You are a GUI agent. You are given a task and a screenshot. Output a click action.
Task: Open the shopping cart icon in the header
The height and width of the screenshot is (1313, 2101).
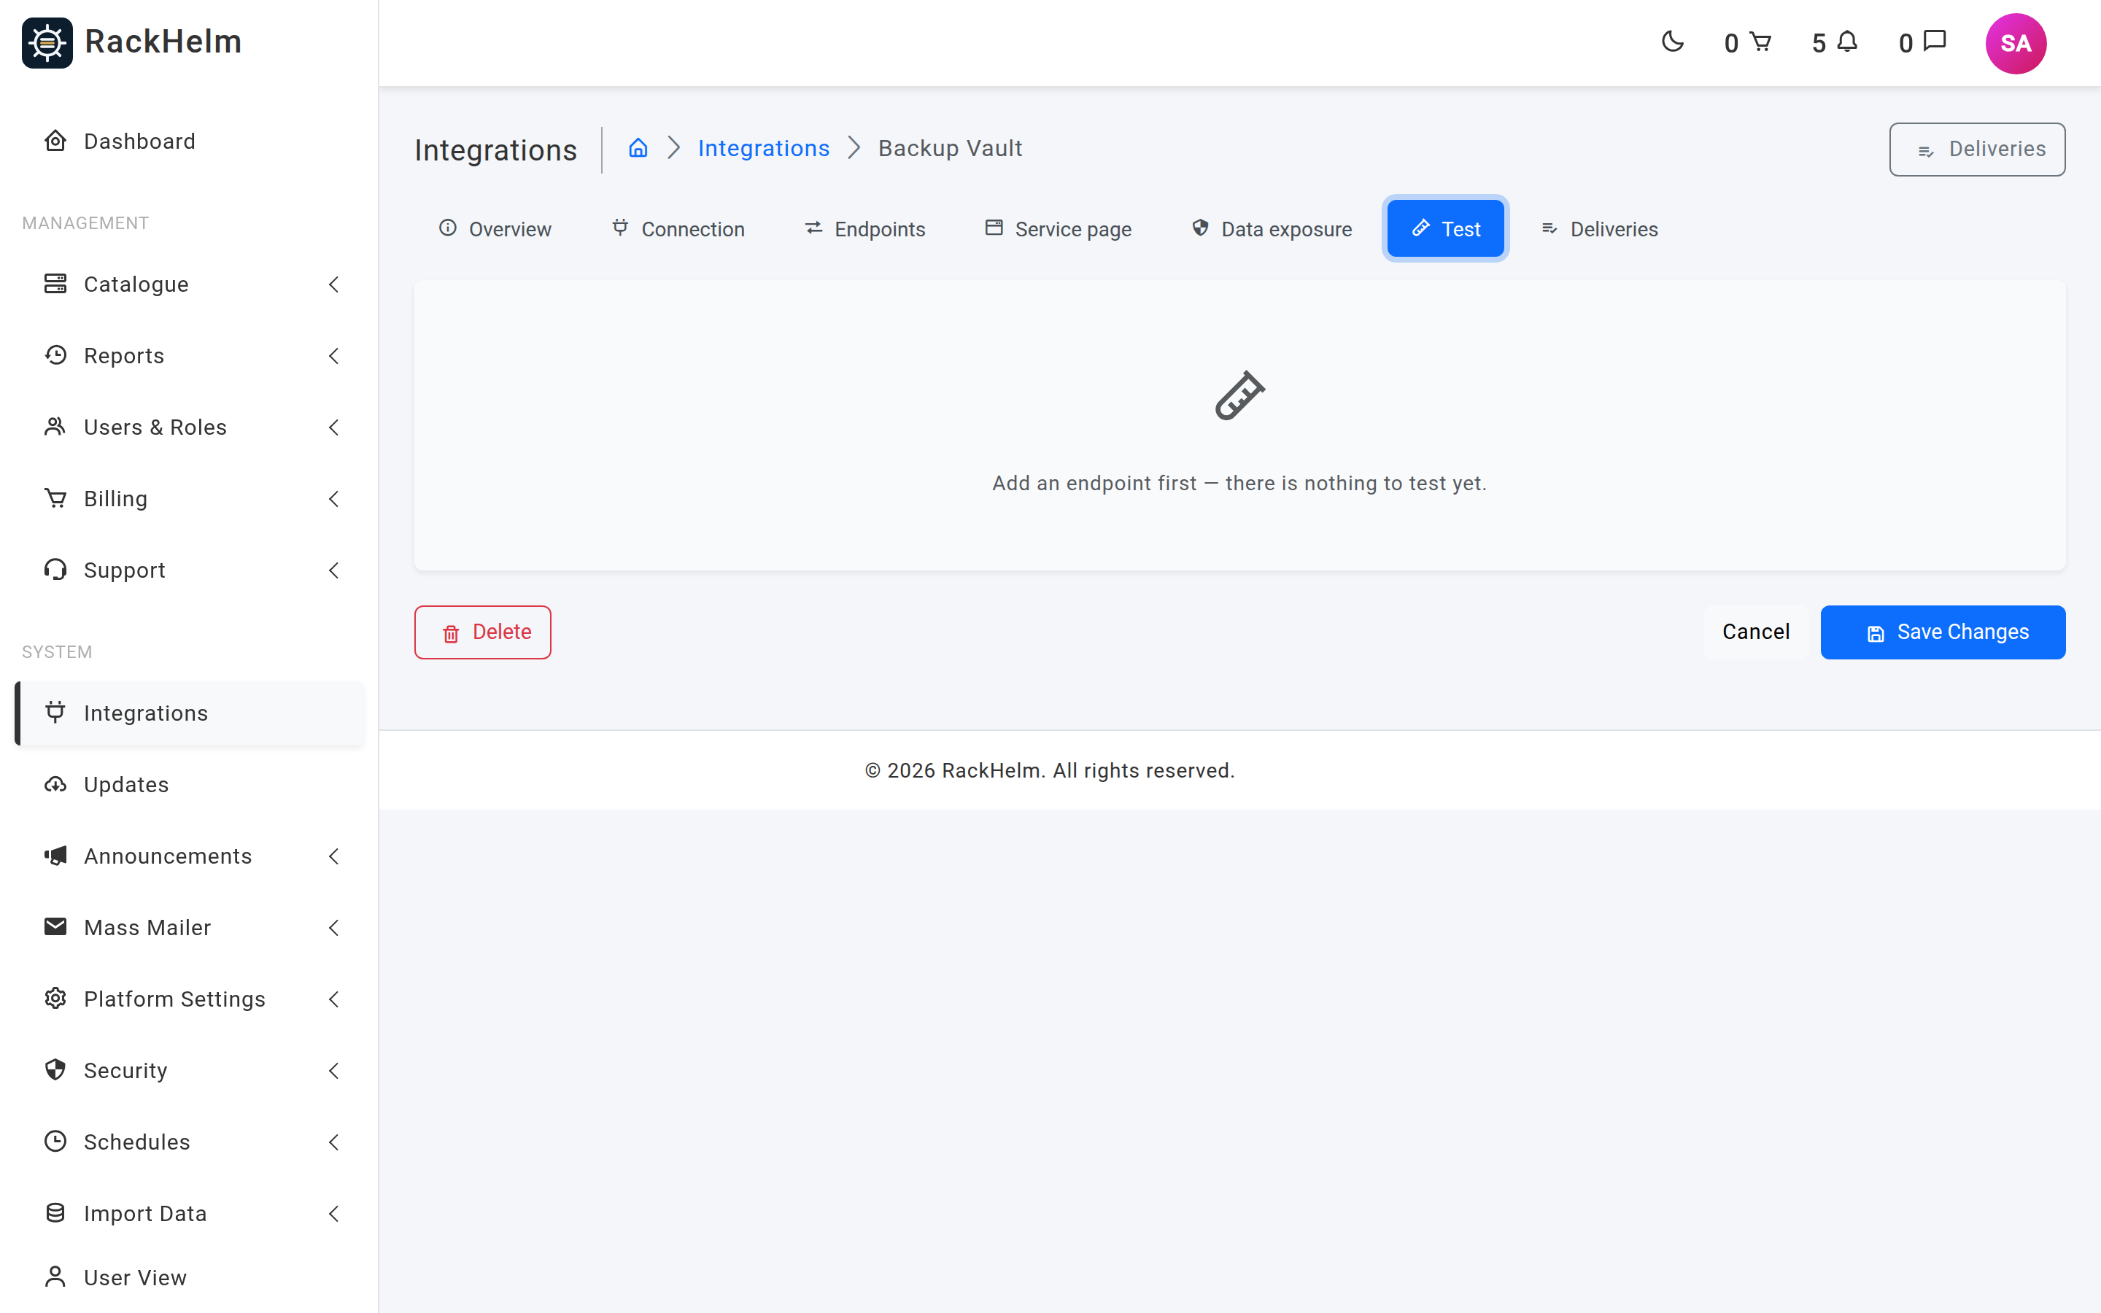1760,42
